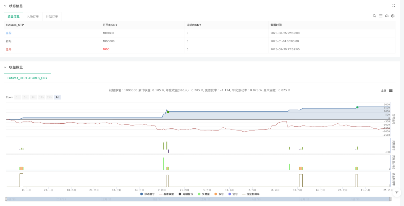
Task: Open the chart hamburger menu icon
Action: click(x=391, y=90)
